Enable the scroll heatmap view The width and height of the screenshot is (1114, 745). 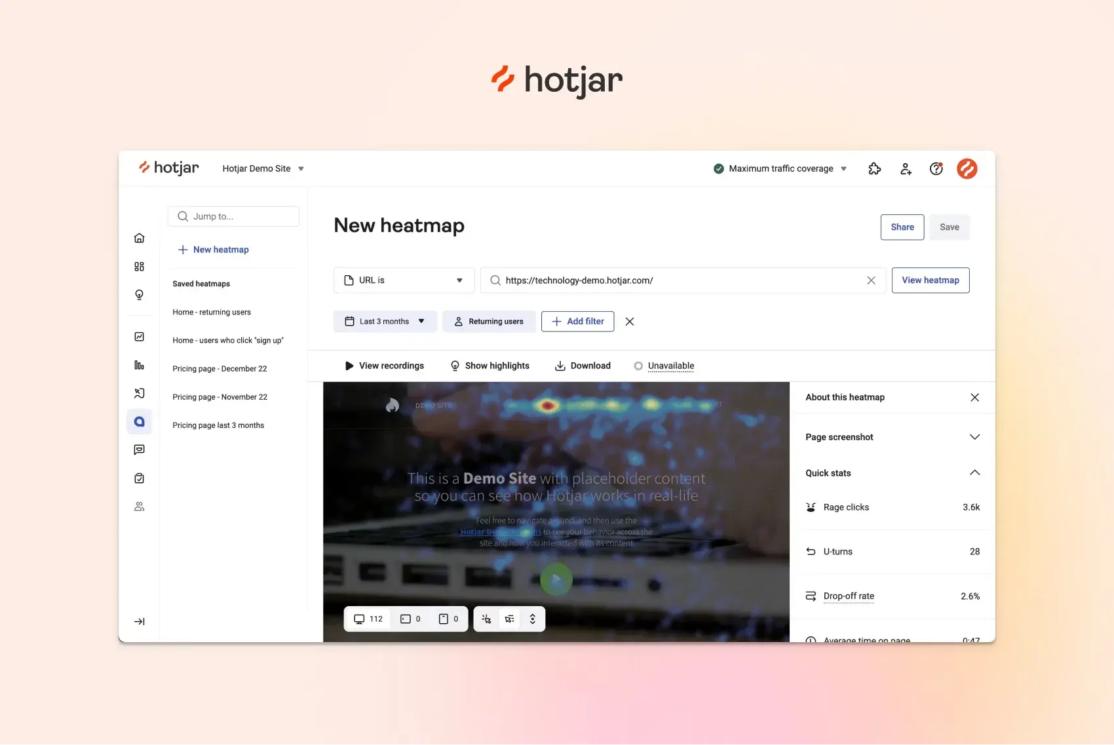tap(532, 618)
